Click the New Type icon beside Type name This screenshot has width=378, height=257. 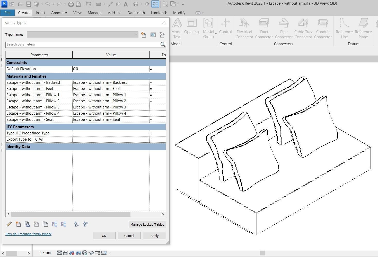[144, 35]
